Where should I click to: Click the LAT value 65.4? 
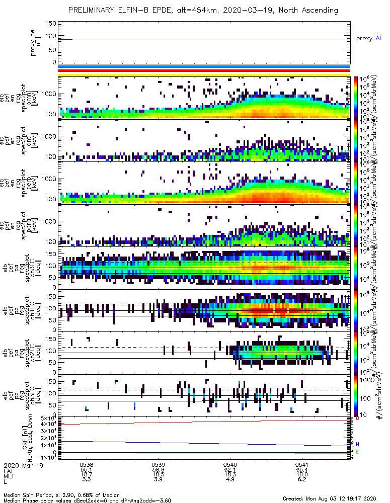coord(302,470)
